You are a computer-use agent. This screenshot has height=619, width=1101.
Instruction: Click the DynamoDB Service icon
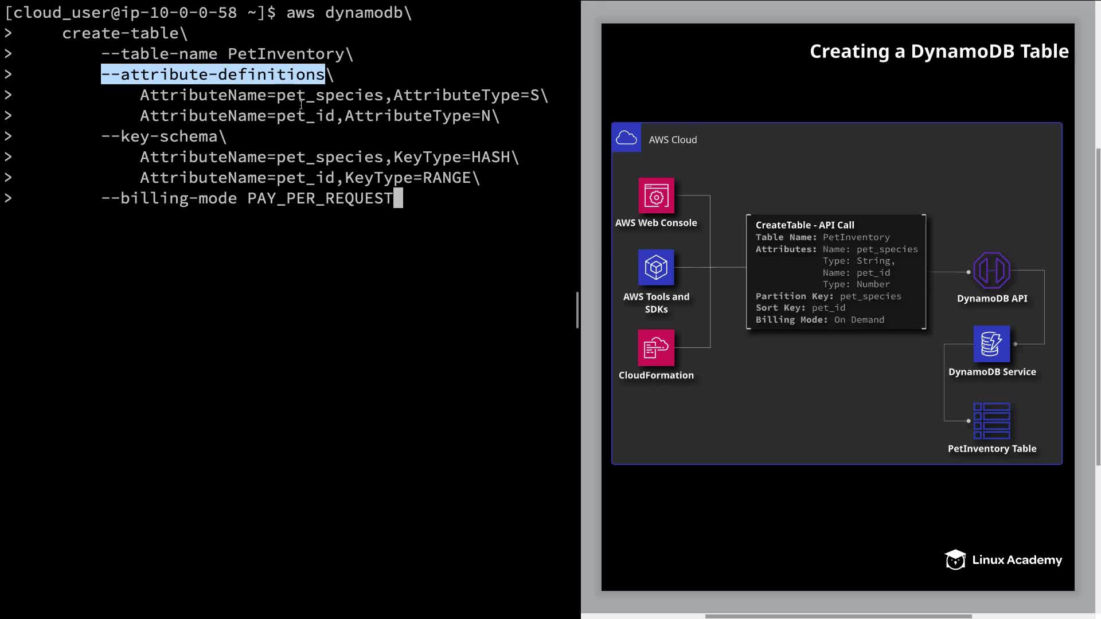pyautogui.click(x=991, y=344)
